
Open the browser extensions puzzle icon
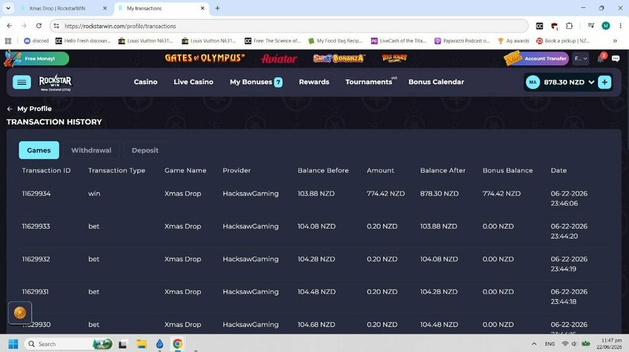pyautogui.click(x=569, y=26)
